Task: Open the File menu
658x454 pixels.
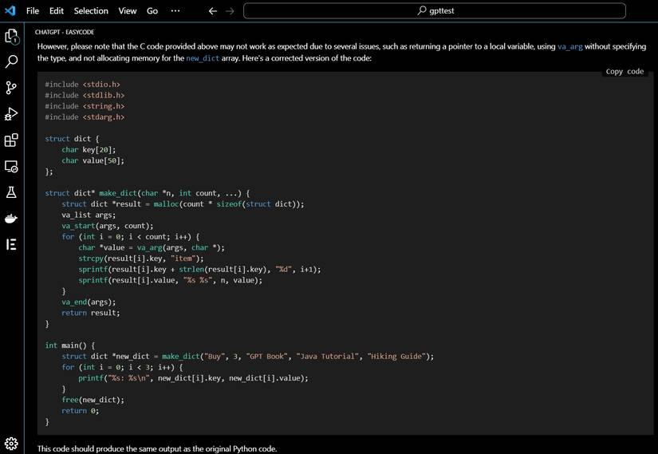Action: point(33,11)
